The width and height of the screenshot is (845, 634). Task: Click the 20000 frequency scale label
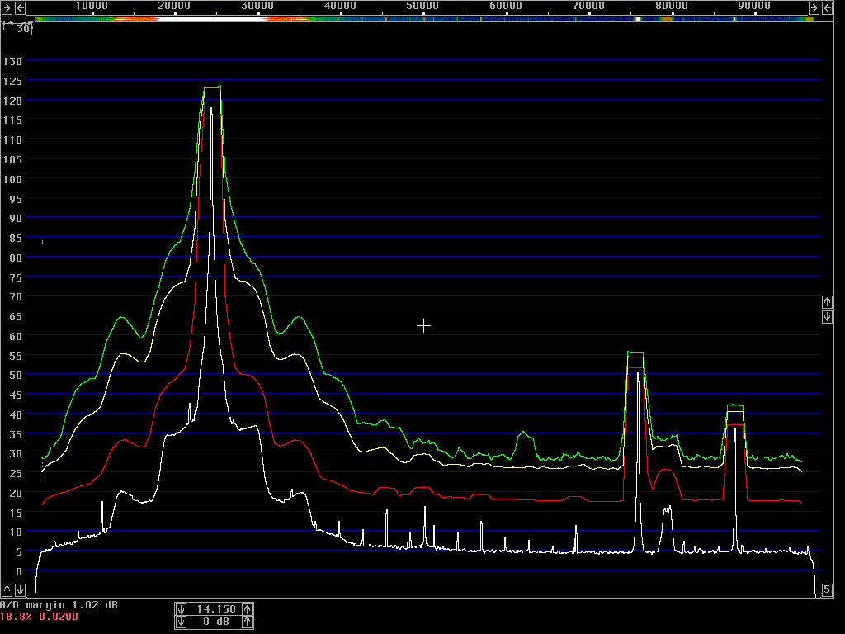tap(174, 6)
